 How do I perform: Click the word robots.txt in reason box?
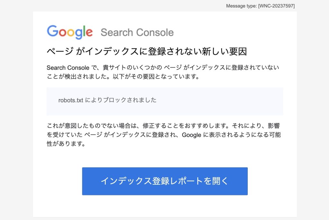pos(71,100)
